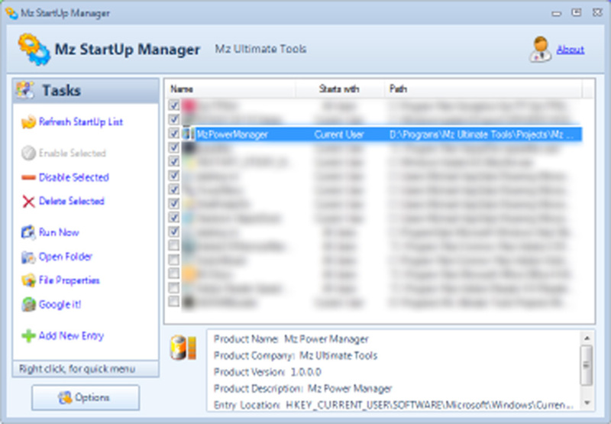Maximize the Mz StartUp Manager window
Screen dimensions: 611x424
tap(577, 13)
